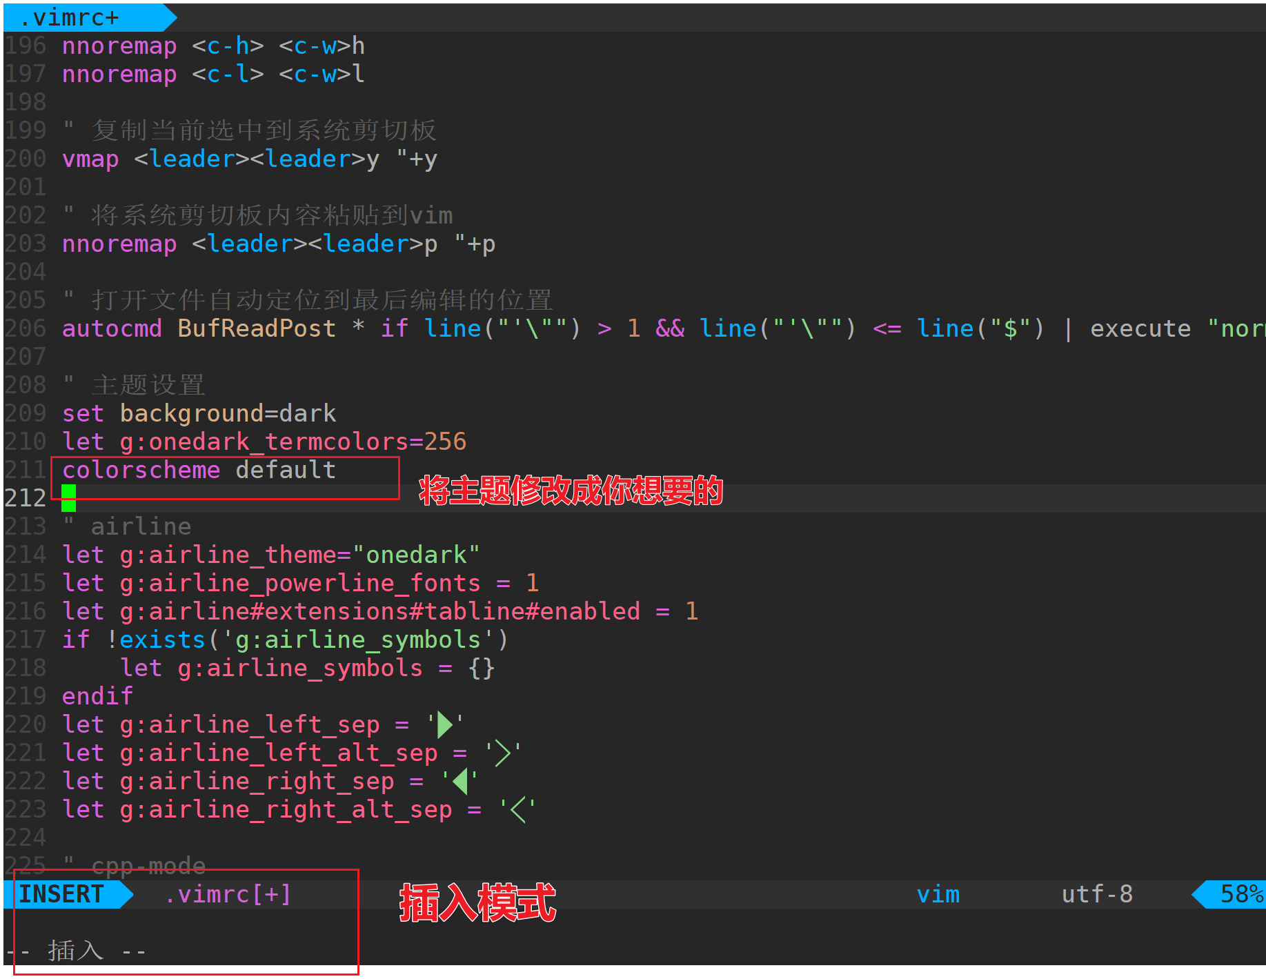Screen dimensions: 1266x979
Task: Click 'nnoremap <c-h> <c-w>h' line
Action: tap(213, 46)
